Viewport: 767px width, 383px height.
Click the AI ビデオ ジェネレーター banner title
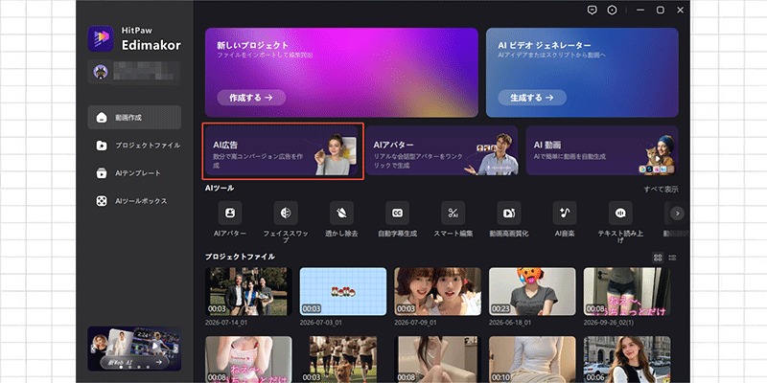coord(545,45)
